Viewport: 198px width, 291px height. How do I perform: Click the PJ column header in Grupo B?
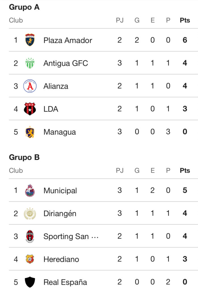[120, 171]
